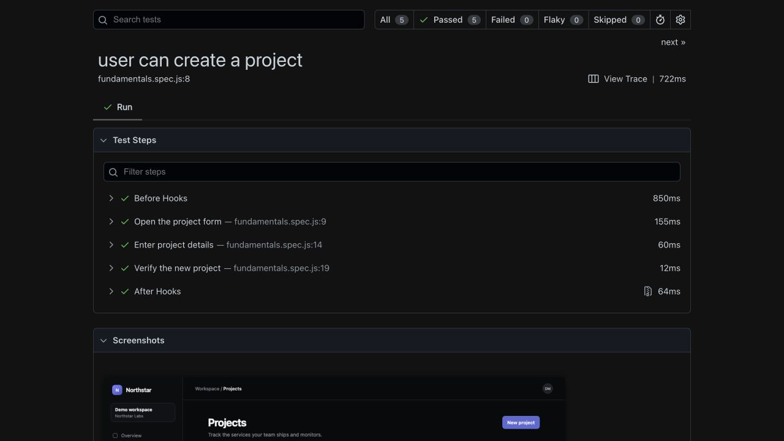Expand the Open the project form step
The image size is (784, 441).
tap(111, 222)
